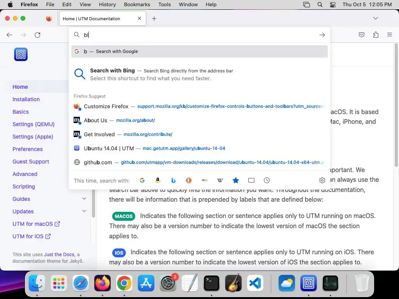Open the History menu

(107, 4)
